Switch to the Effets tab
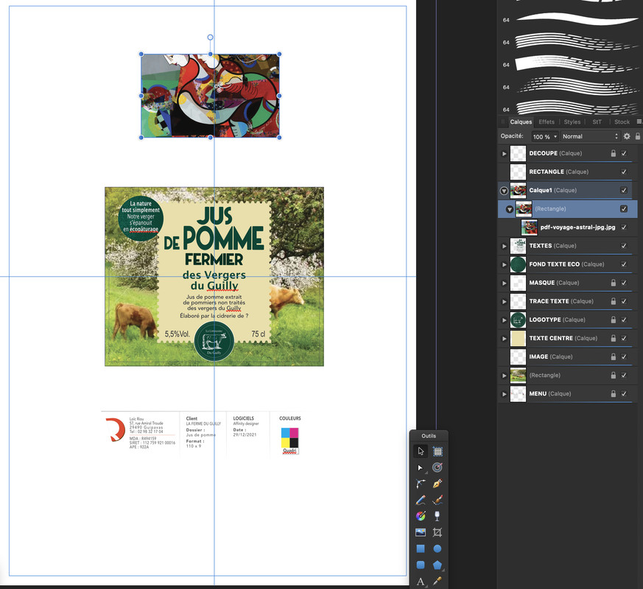Image resolution: width=643 pixels, height=589 pixels. click(547, 121)
